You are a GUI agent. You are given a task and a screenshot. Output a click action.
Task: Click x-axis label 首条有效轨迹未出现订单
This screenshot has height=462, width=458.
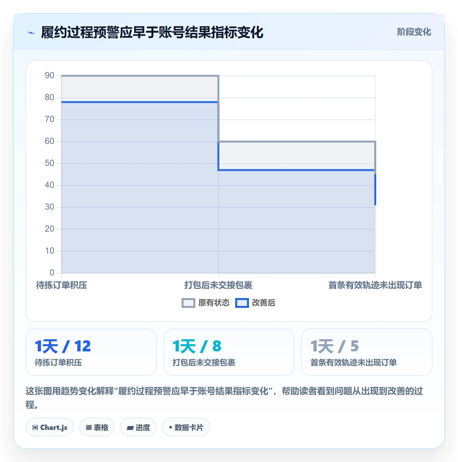(375, 285)
